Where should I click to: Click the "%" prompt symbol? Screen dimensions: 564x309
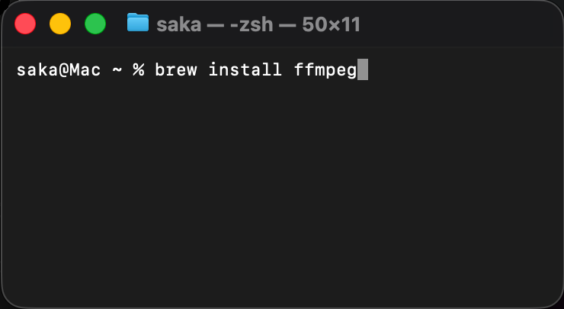[x=137, y=70]
